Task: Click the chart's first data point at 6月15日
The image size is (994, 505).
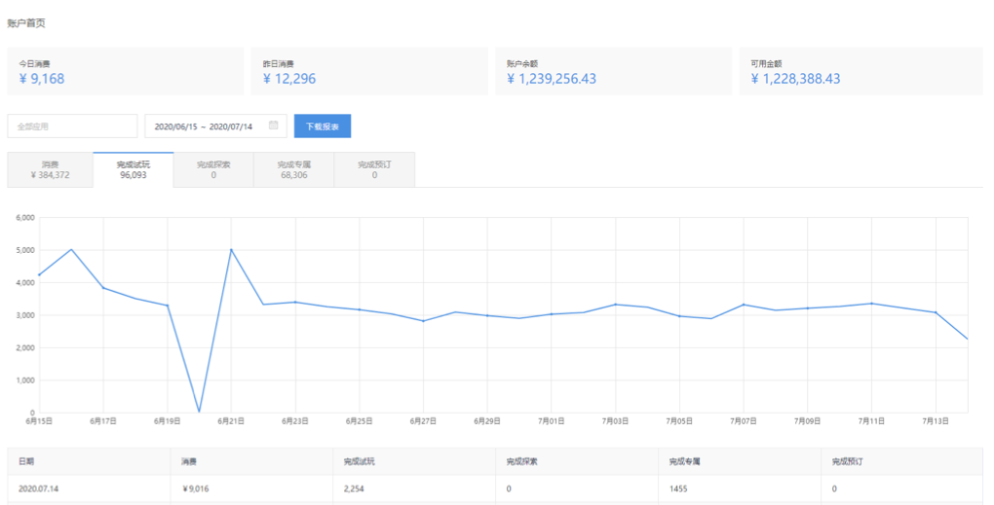Action: click(x=39, y=274)
